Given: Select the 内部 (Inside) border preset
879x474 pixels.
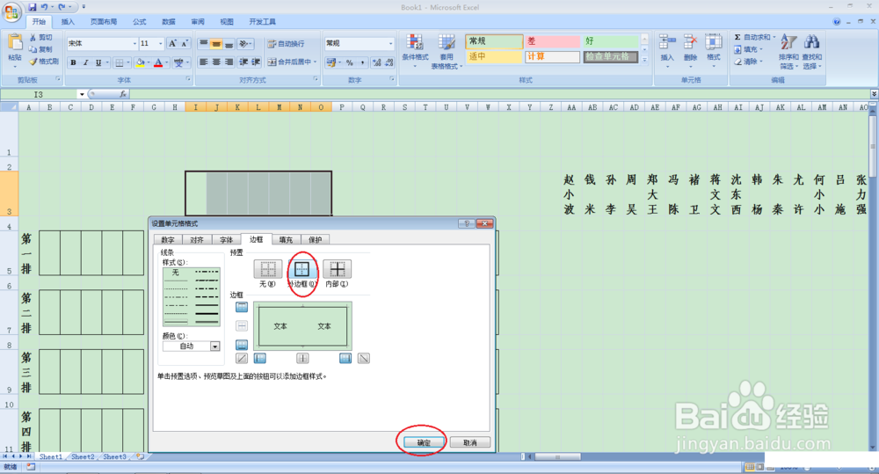Looking at the screenshot, I should [x=337, y=269].
